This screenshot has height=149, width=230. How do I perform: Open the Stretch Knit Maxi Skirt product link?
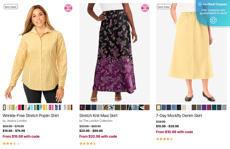click(x=98, y=115)
